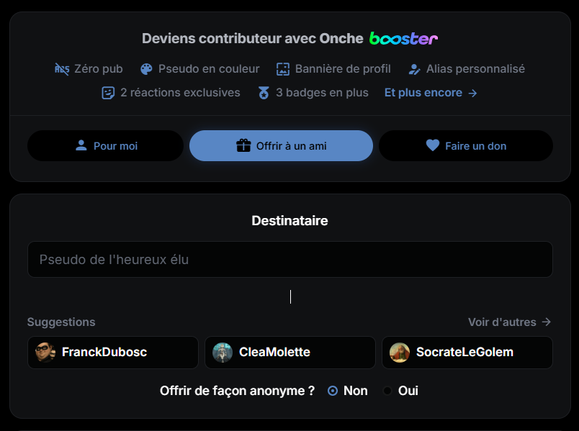Choose CleaMolette as recipient
The image size is (579, 431).
[x=290, y=353]
